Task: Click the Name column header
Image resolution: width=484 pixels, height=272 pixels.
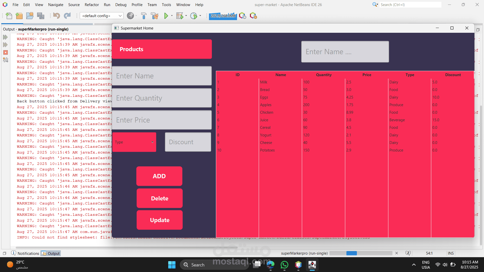Action: pyautogui.click(x=281, y=75)
